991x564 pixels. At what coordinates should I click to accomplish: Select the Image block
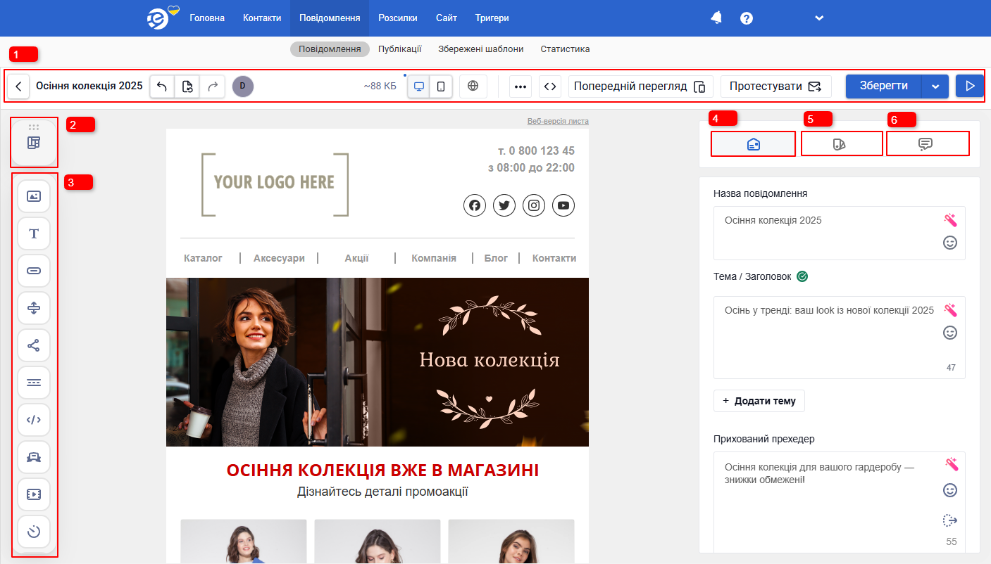[x=34, y=196]
